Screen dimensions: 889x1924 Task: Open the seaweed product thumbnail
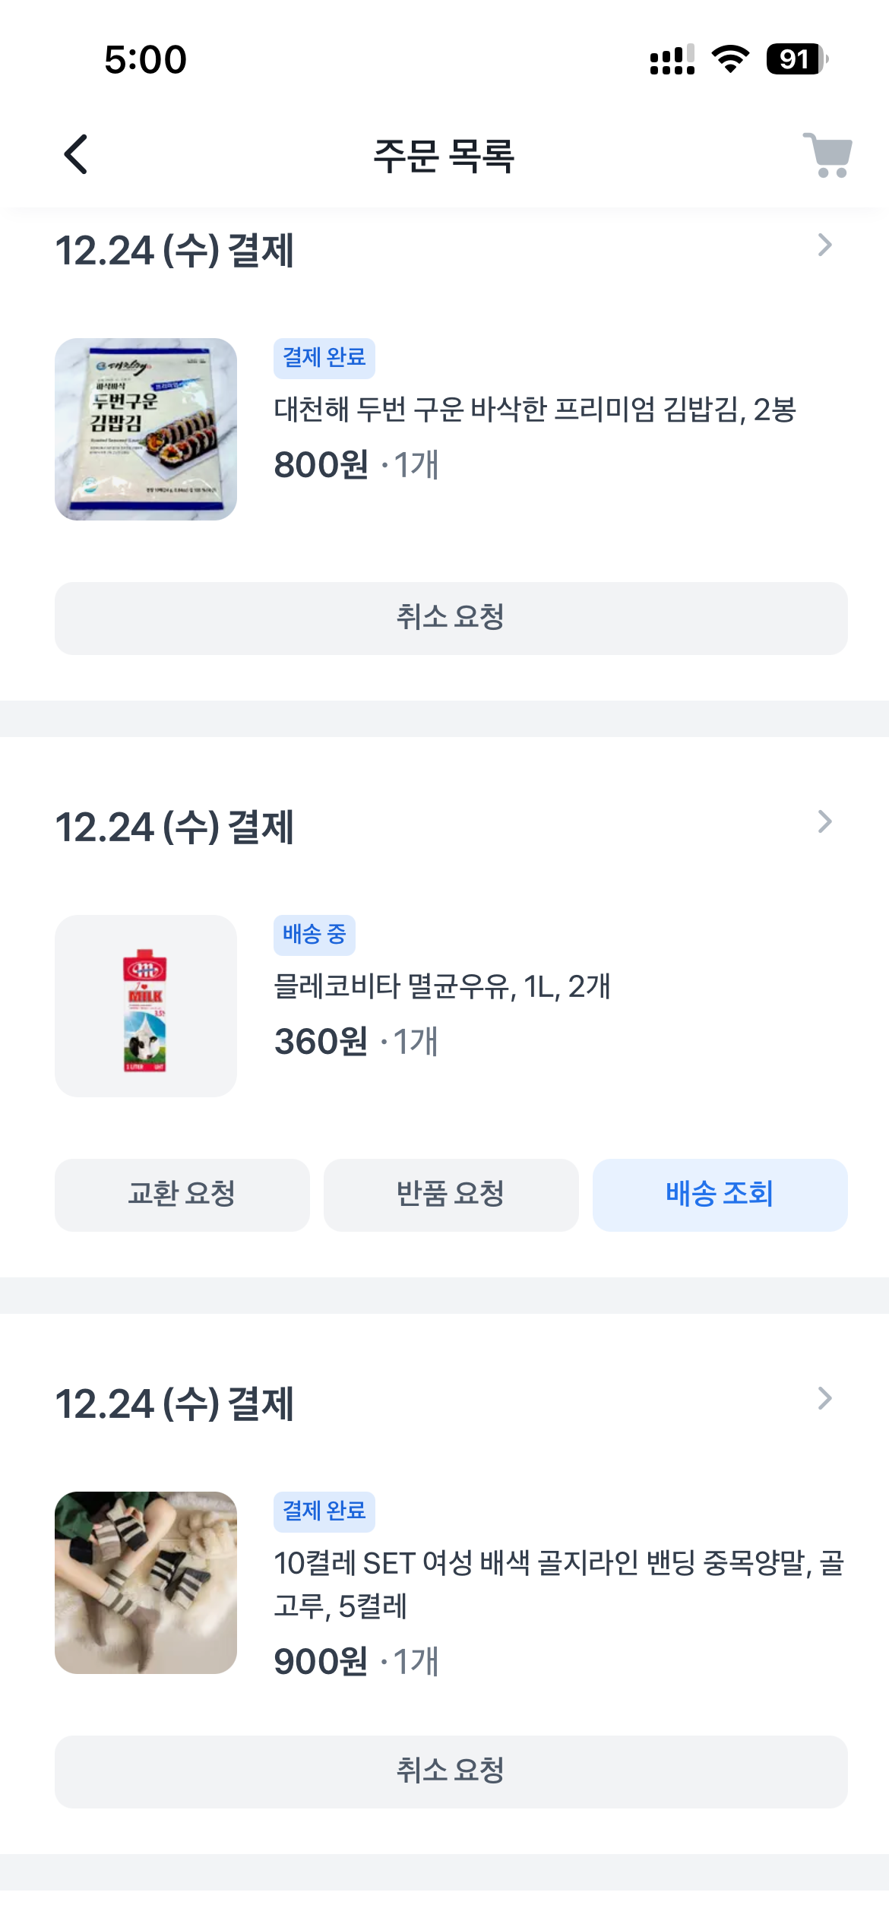coord(146,429)
